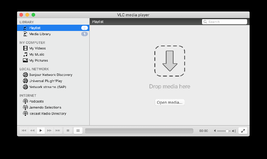Click the playback progress bar
The height and width of the screenshot is (159, 267).
pyautogui.click(x=139, y=131)
